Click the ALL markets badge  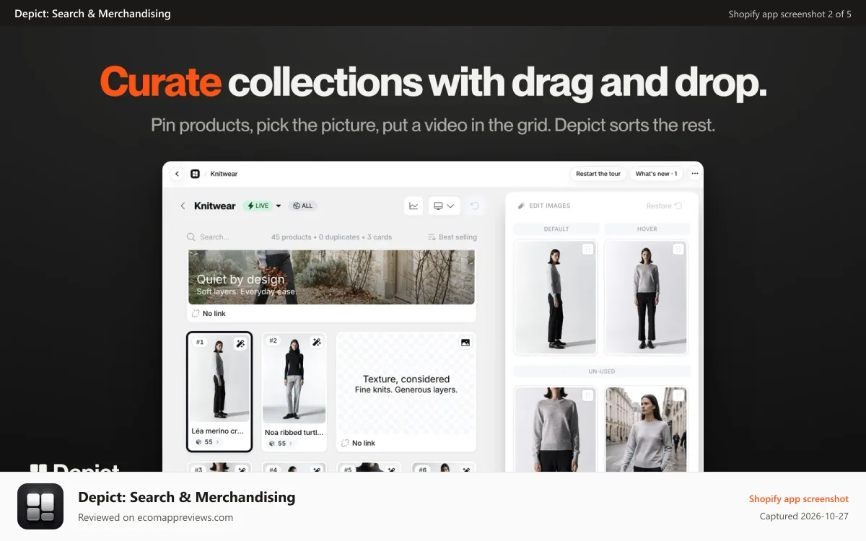point(302,206)
